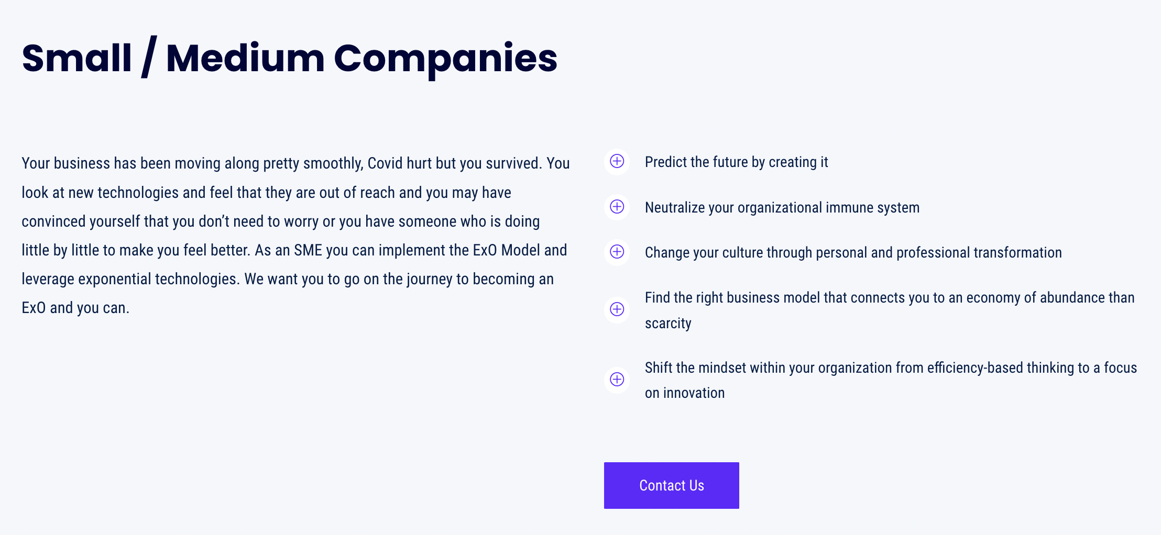The width and height of the screenshot is (1161, 535).
Task: Click the word Small in the heading
Action: [x=76, y=58]
